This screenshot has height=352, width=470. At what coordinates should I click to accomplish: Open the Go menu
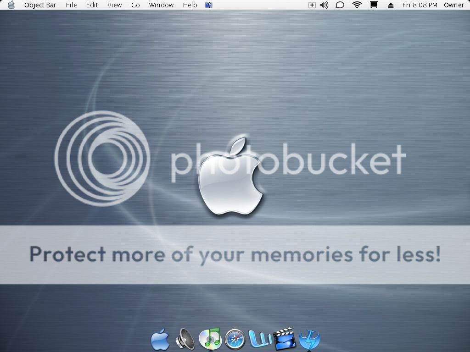click(x=135, y=5)
